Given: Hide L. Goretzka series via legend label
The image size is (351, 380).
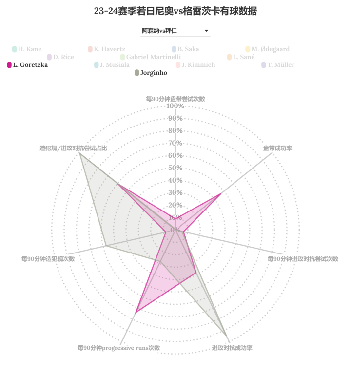Looking at the screenshot, I should click(30, 65).
